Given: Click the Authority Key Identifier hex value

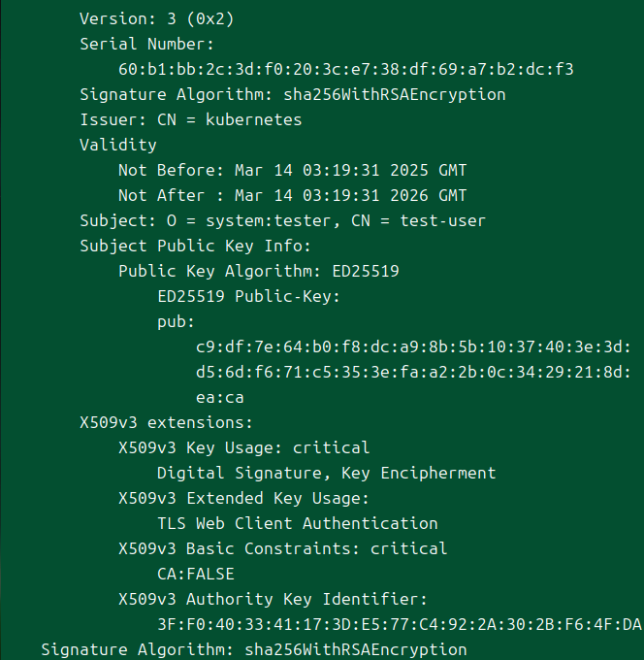Looking at the screenshot, I should pos(400,624).
